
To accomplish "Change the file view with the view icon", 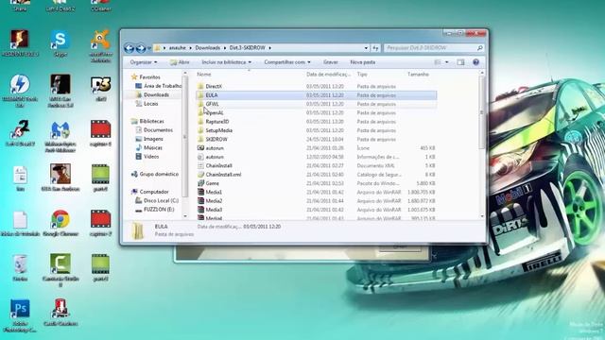I will [x=438, y=62].
